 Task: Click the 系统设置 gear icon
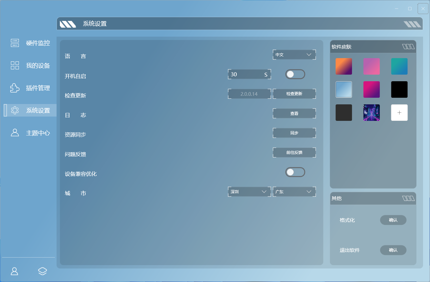coord(15,110)
